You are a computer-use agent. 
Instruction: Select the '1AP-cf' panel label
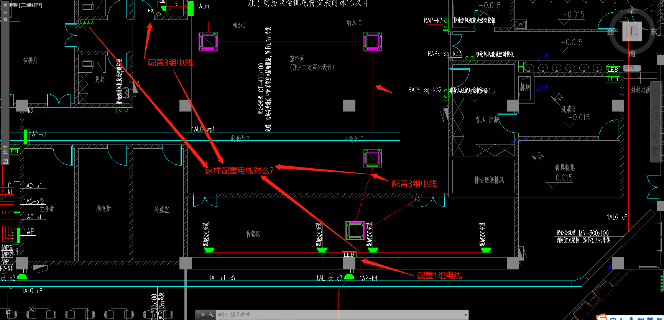coord(38,134)
